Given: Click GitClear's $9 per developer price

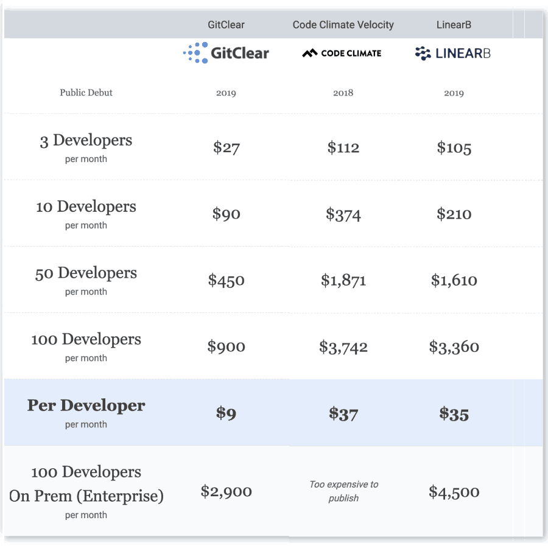Looking at the screenshot, I should click(x=226, y=413).
